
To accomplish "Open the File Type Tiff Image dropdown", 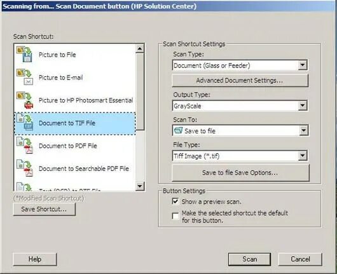I will coord(303,156).
